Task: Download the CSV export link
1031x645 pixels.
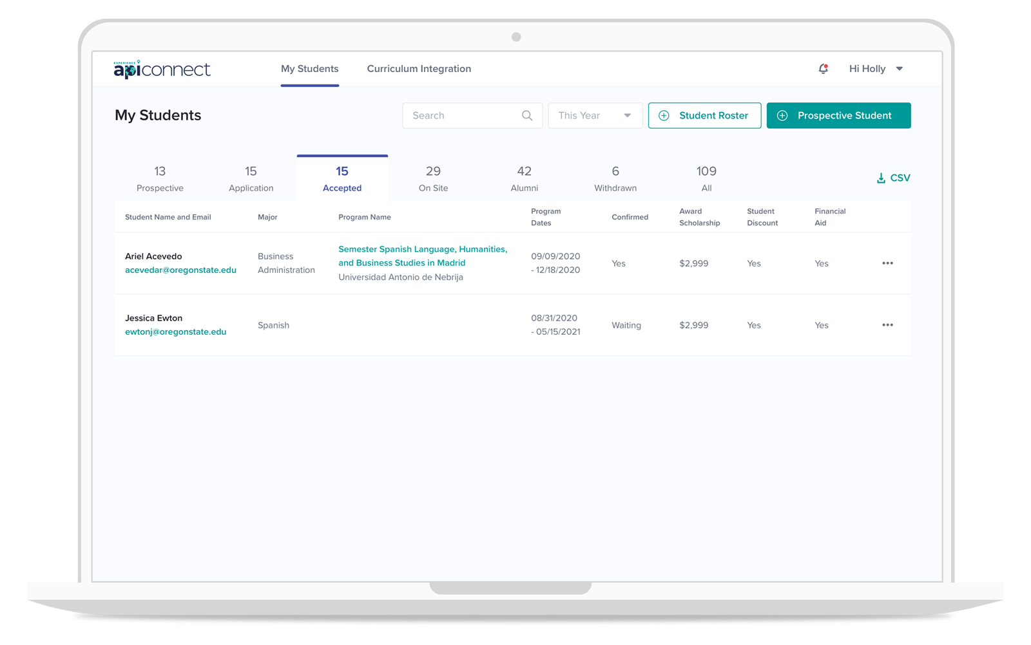Action: (894, 178)
